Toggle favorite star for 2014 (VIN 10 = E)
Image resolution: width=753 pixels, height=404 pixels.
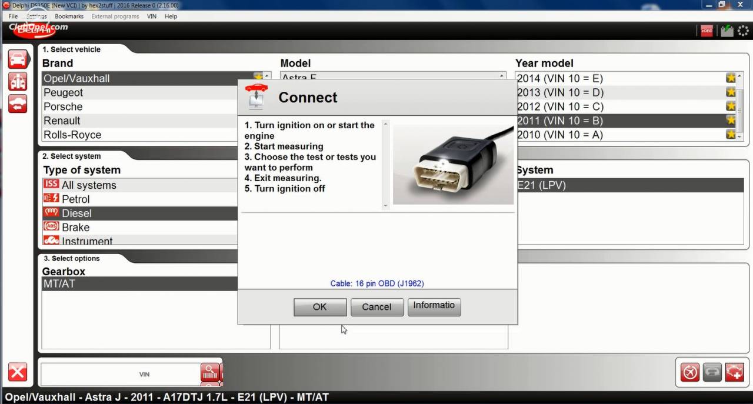[x=731, y=78]
